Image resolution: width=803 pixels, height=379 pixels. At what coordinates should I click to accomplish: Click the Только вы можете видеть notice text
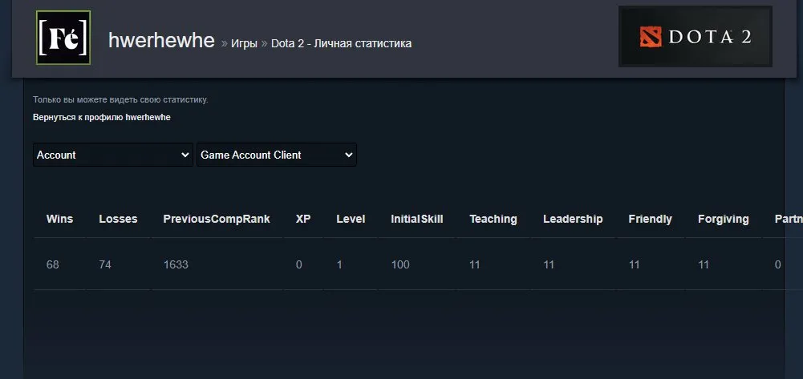click(x=120, y=99)
